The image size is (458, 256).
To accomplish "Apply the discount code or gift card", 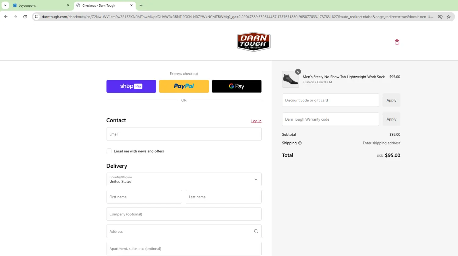I will (391, 100).
